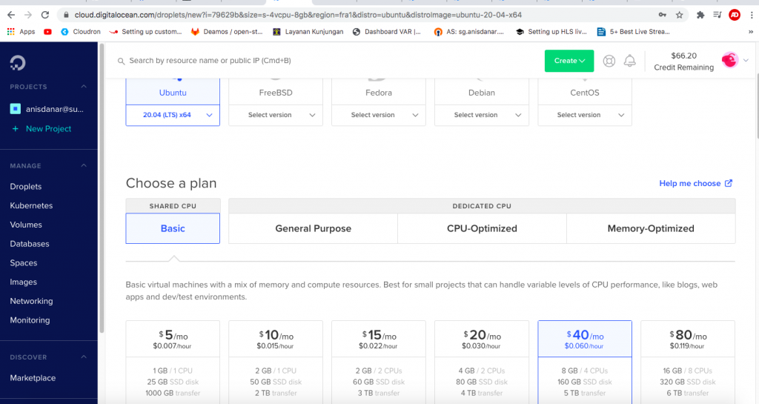
Task: Choose the $40/mo plan card
Action: (585, 362)
